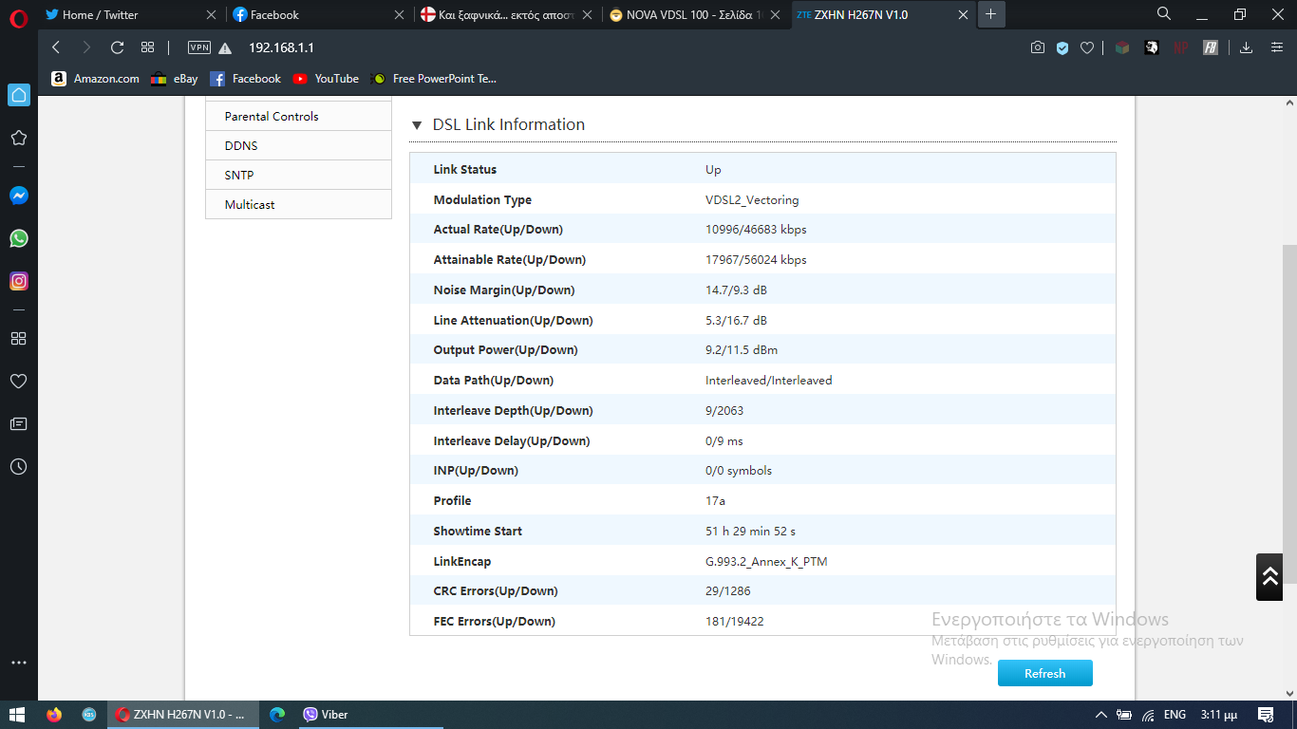Open Messenger in Opera sidebar
Viewport: 1297px width, 729px height.
tap(18, 196)
